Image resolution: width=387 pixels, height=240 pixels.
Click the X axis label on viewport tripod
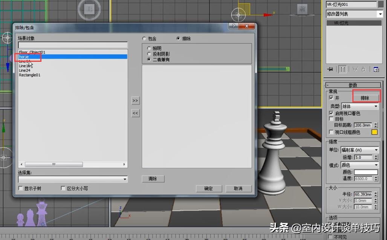click(130, 216)
